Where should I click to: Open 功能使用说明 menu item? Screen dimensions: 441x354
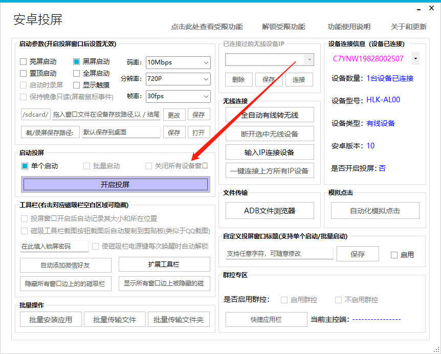click(x=349, y=27)
